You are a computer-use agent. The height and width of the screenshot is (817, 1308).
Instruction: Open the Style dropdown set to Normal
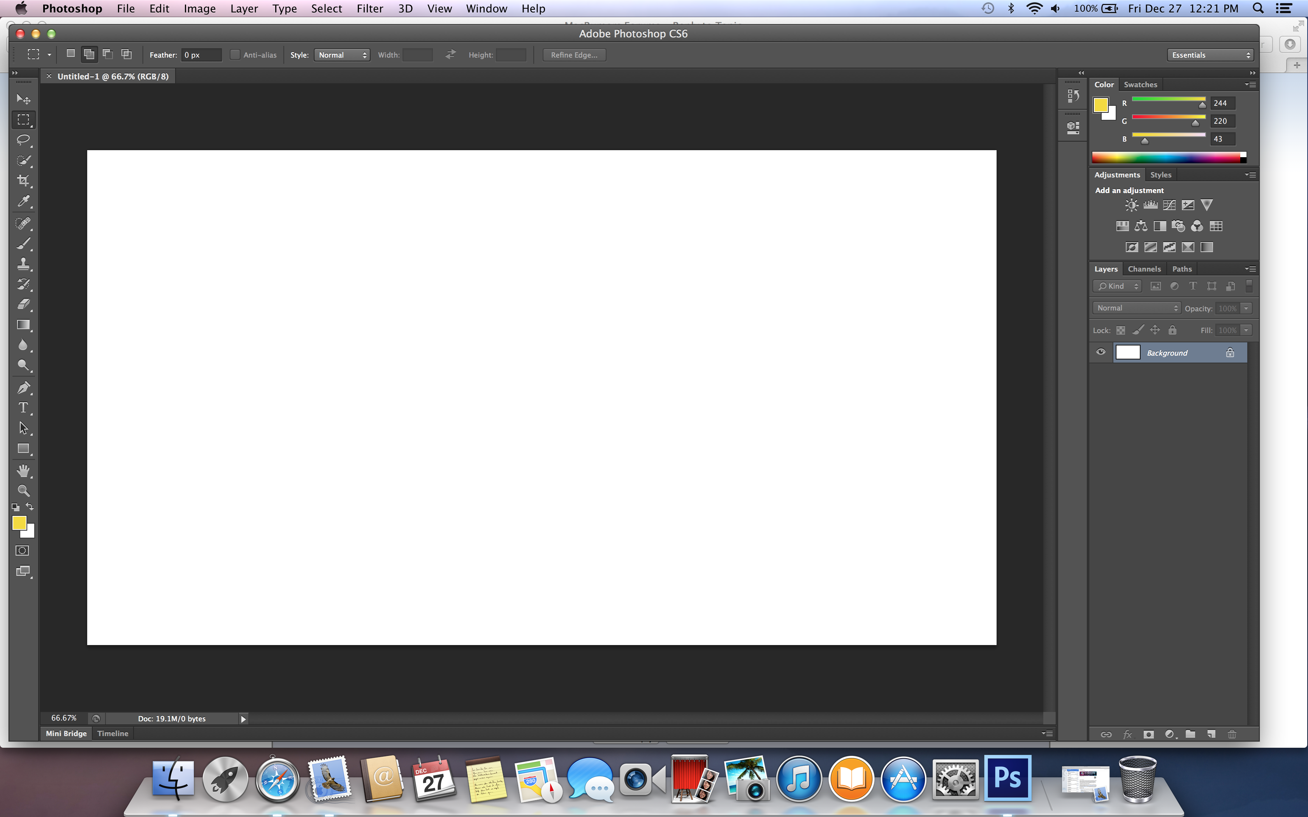click(342, 55)
